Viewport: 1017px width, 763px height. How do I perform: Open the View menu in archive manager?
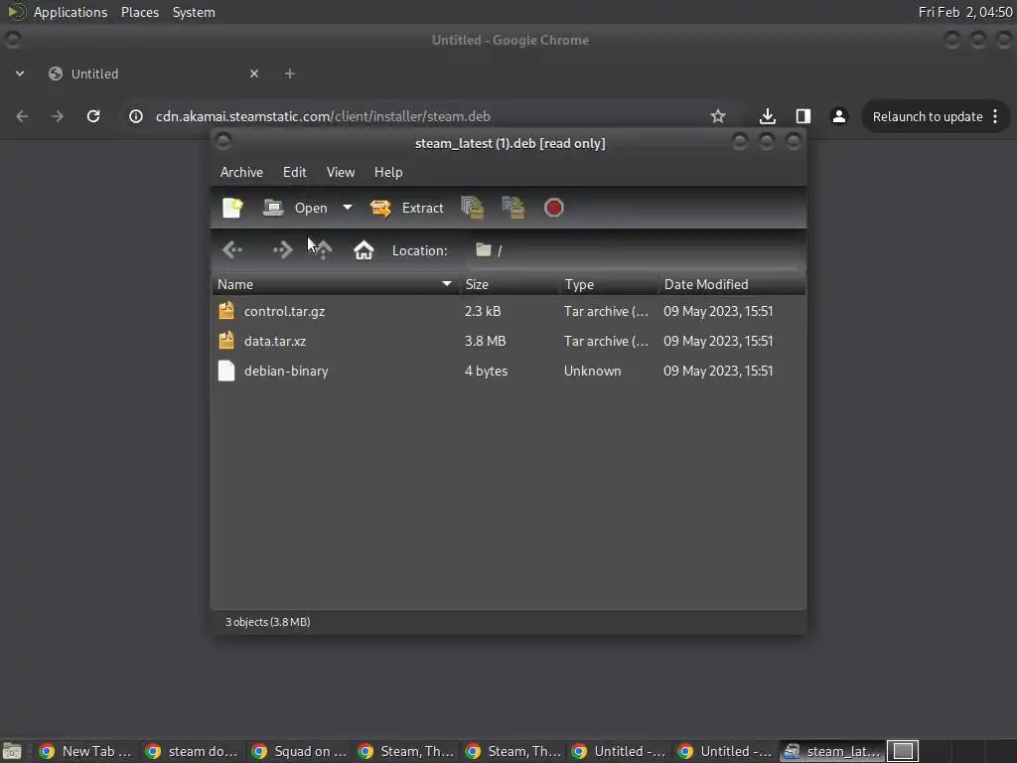point(341,172)
